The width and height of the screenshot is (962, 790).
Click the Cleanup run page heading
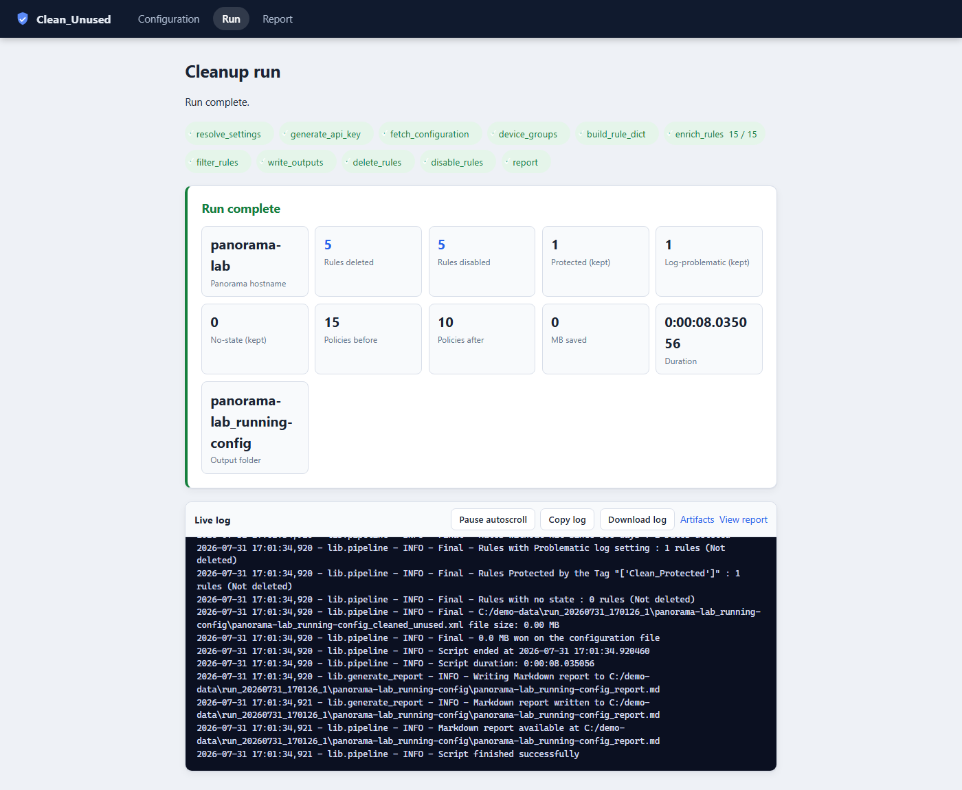tap(233, 72)
